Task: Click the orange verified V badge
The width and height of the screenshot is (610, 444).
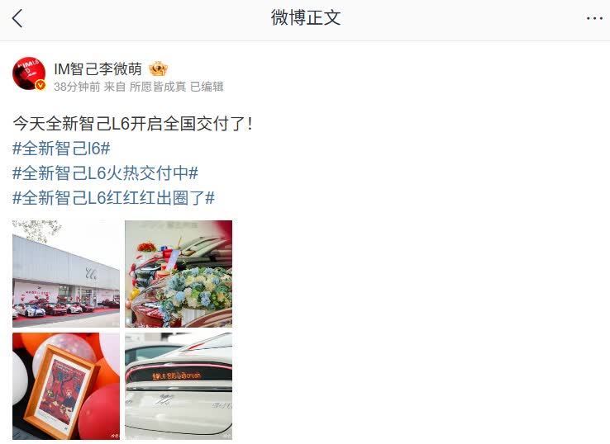Action: tap(40, 85)
